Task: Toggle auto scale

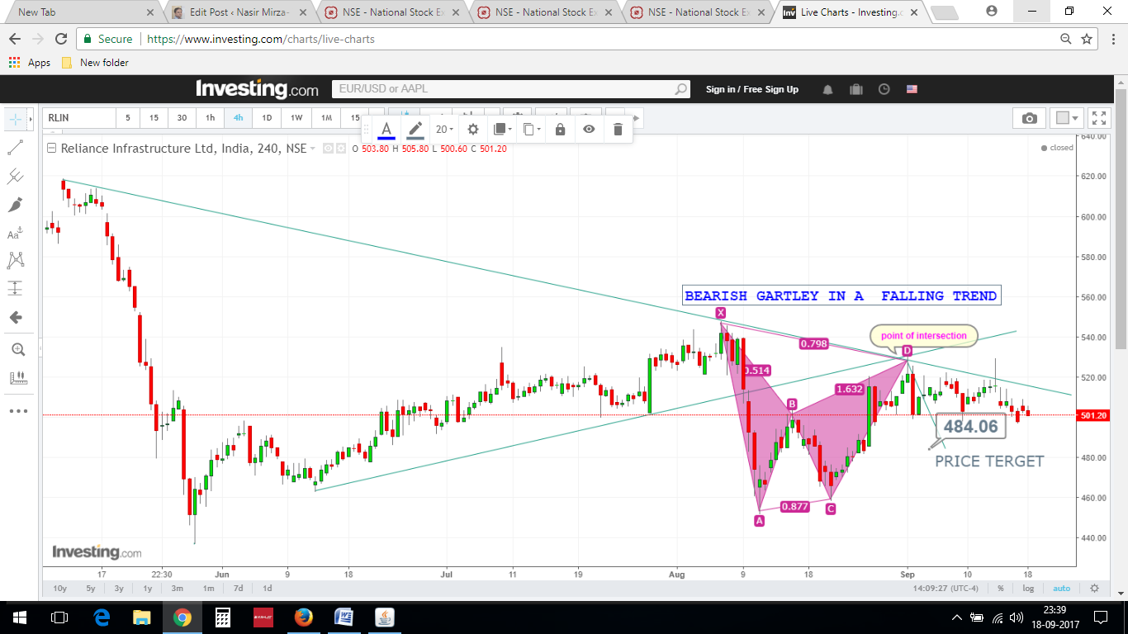Action: [1061, 589]
